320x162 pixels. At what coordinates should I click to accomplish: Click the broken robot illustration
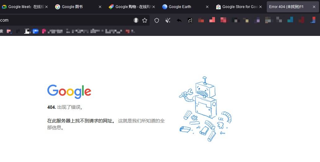click(205, 109)
